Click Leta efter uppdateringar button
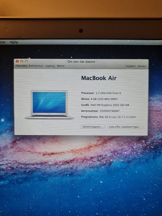Image resolution: width=162 pixels, height=216 pixels. (125, 127)
